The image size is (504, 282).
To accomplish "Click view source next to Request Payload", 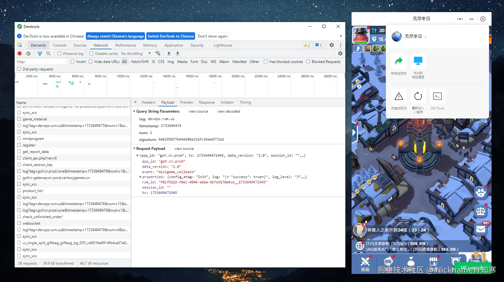I will click(x=184, y=149).
